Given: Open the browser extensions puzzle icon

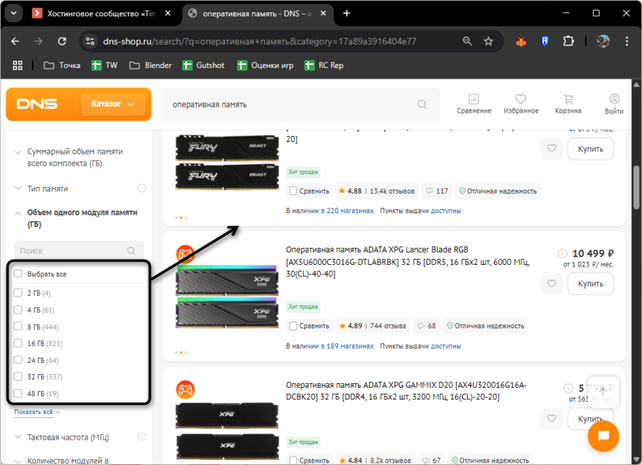Looking at the screenshot, I should click(568, 42).
